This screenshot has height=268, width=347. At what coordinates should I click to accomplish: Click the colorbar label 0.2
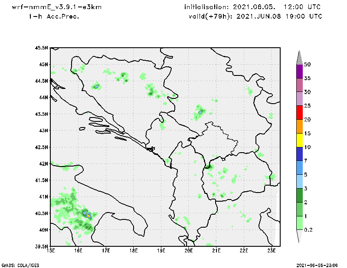(x=308, y=230)
